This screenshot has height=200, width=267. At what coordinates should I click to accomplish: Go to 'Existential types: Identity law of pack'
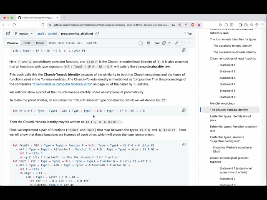pyautogui.click(x=230, y=118)
